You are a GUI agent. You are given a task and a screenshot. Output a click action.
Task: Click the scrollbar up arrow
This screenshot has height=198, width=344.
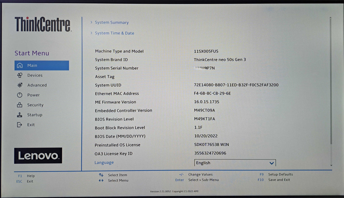pos(330,18)
